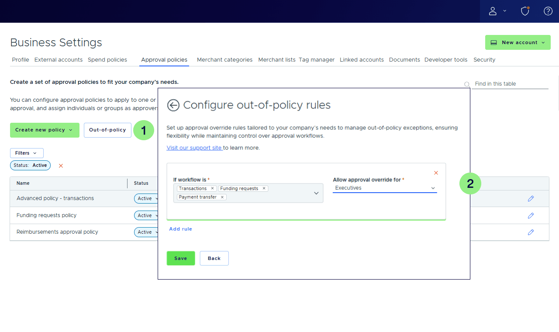Open the Security tab
Image resolution: width=559 pixels, height=332 pixels.
pyautogui.click(x=484, y=59)
